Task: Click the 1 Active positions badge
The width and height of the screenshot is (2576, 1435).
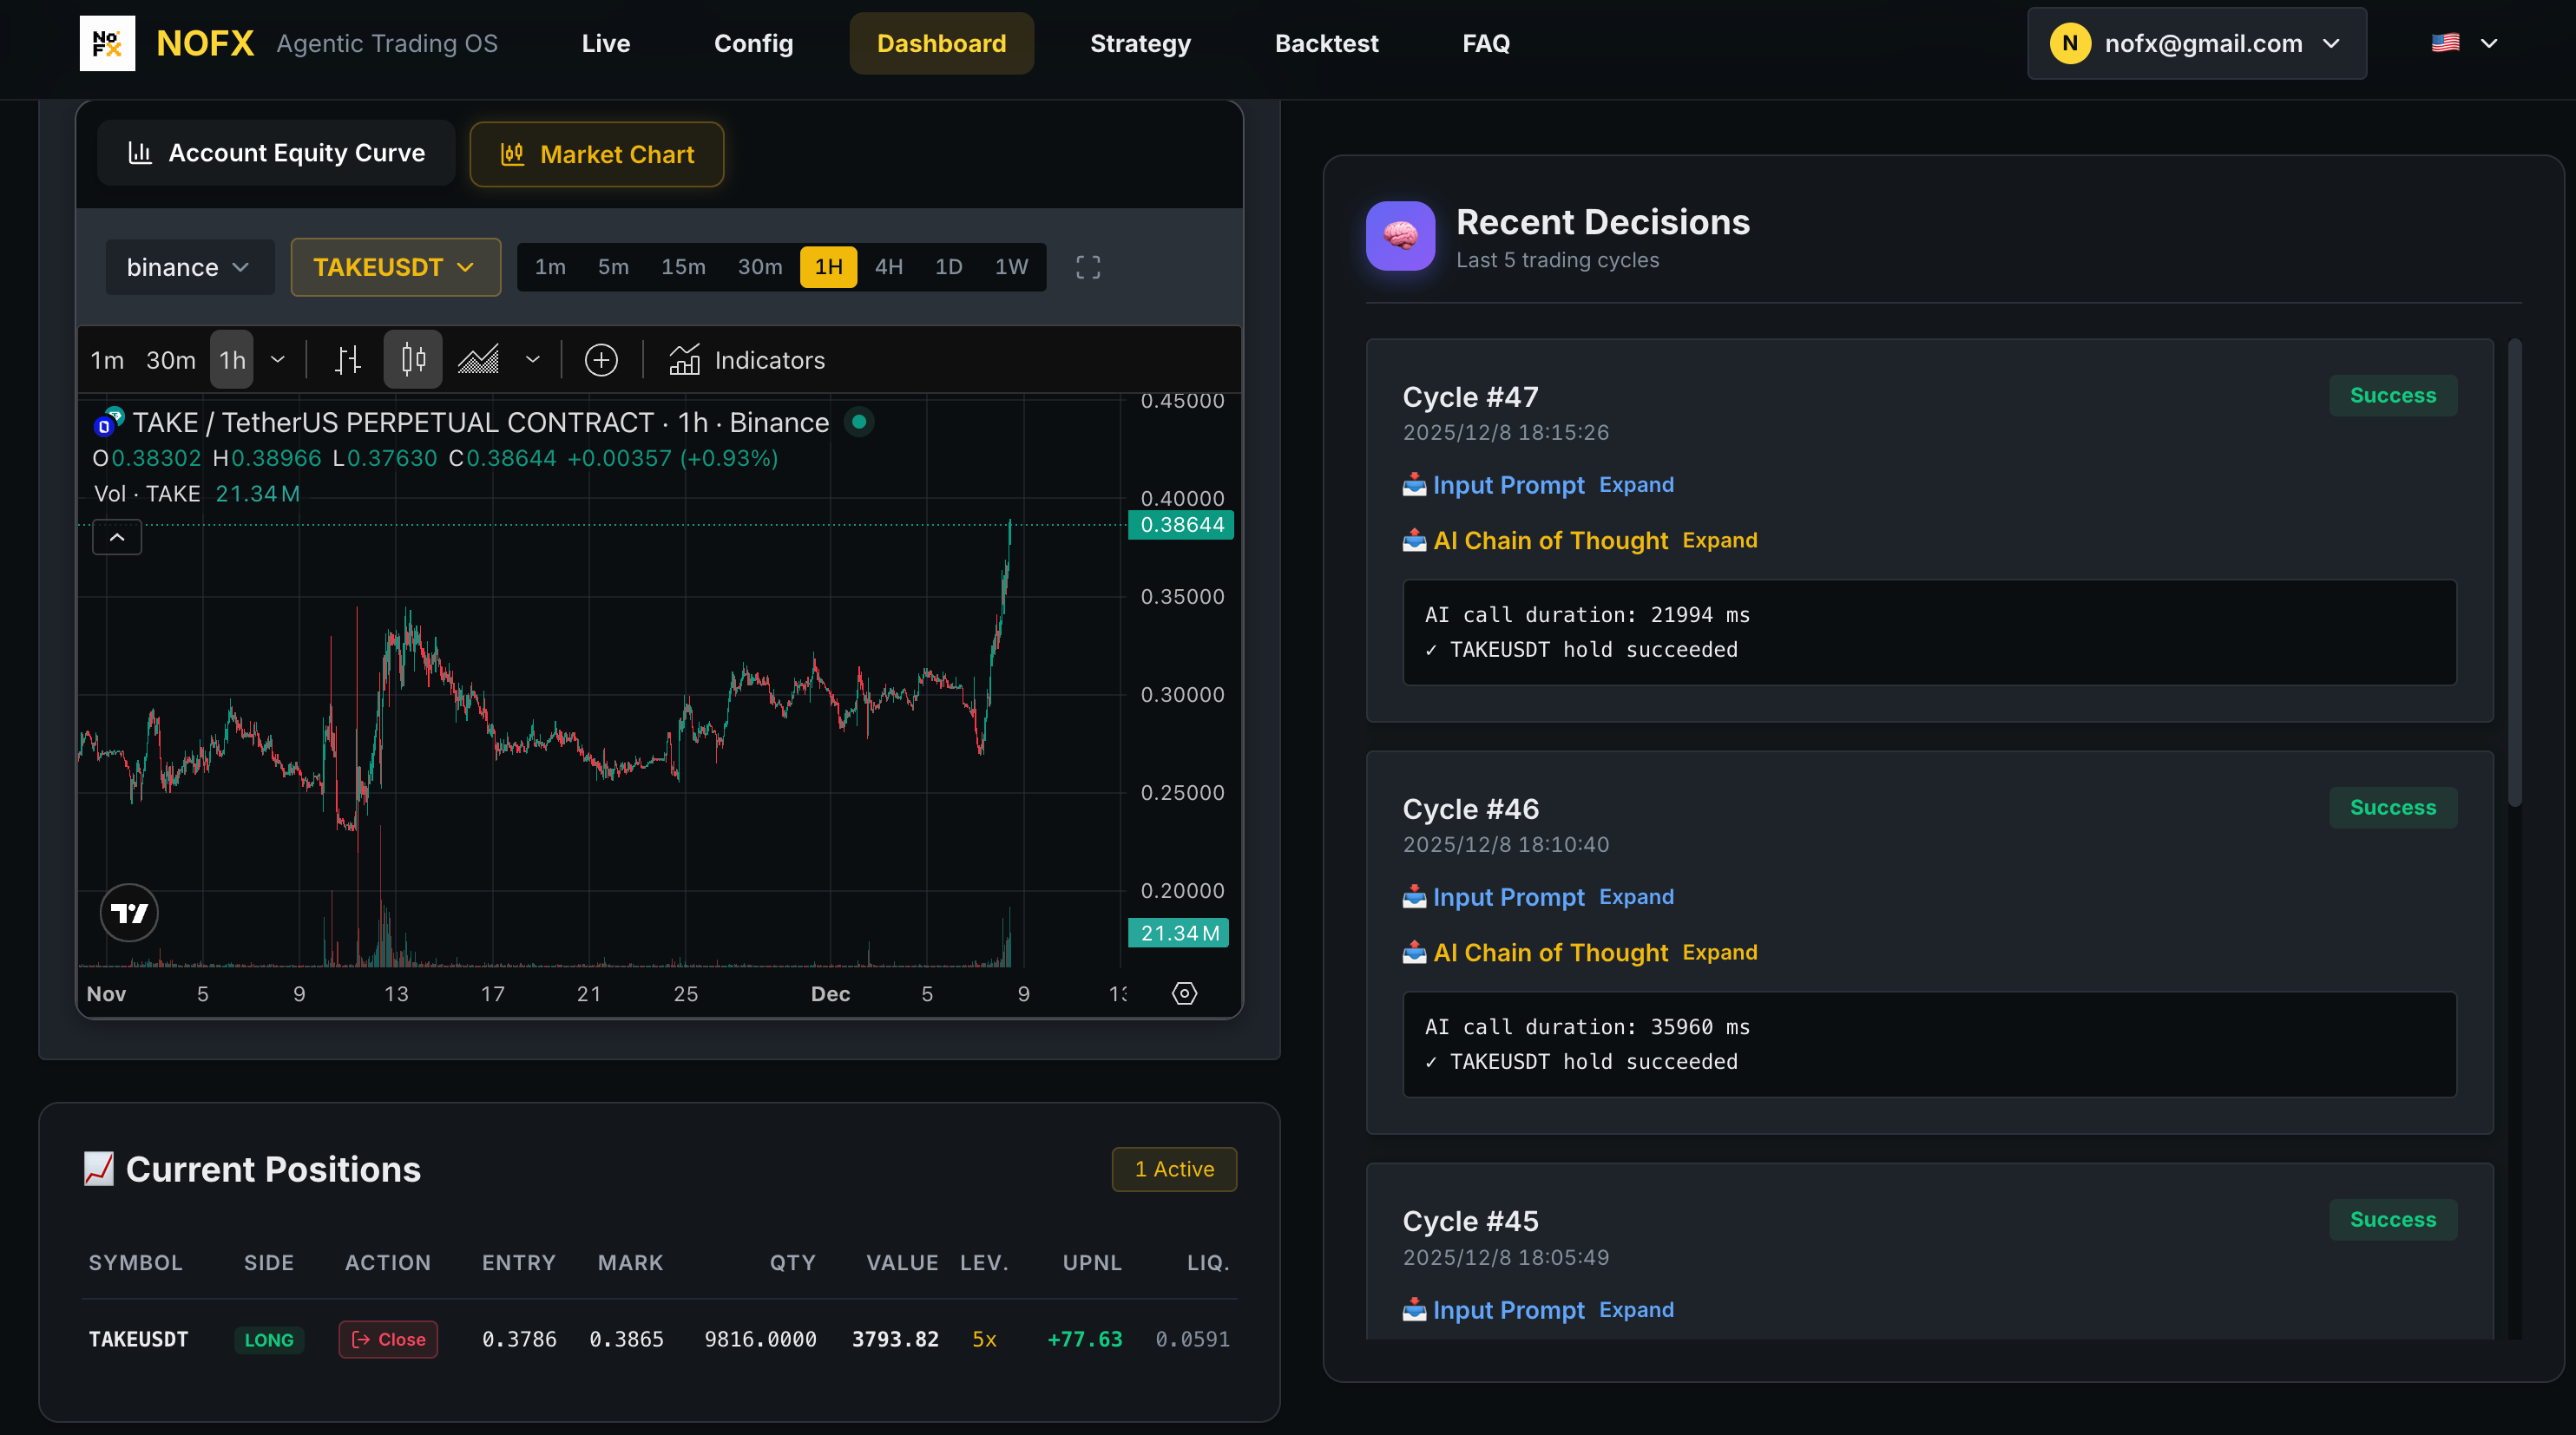Action: click(1174, 1170)
